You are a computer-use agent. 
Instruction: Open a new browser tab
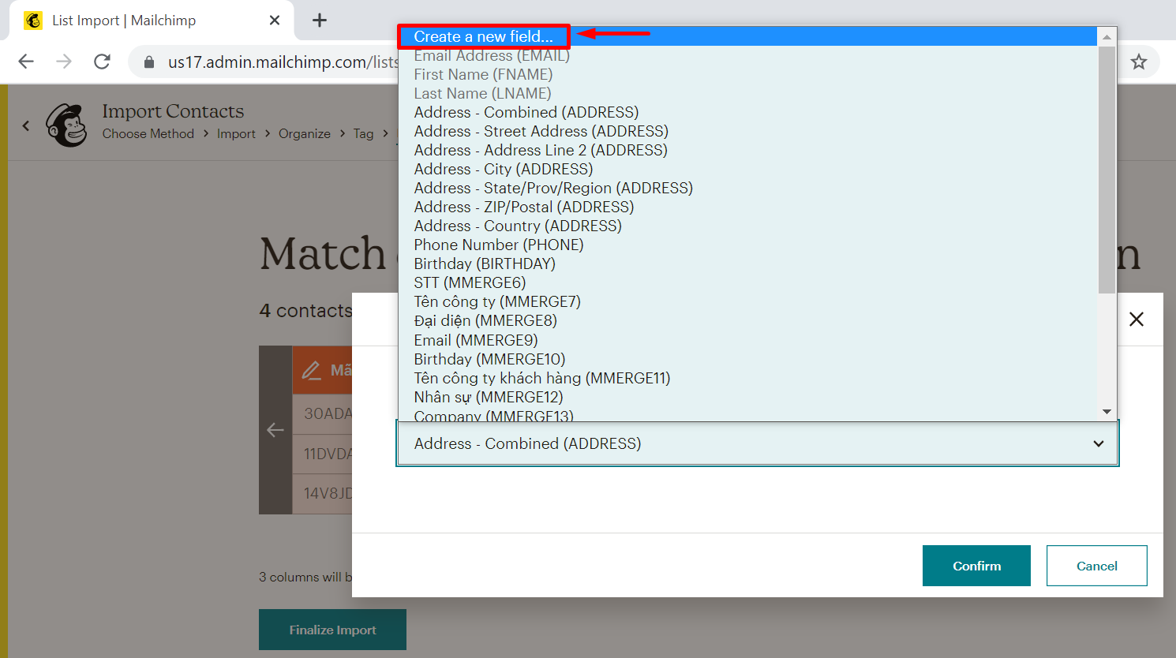tap(320, 21)
